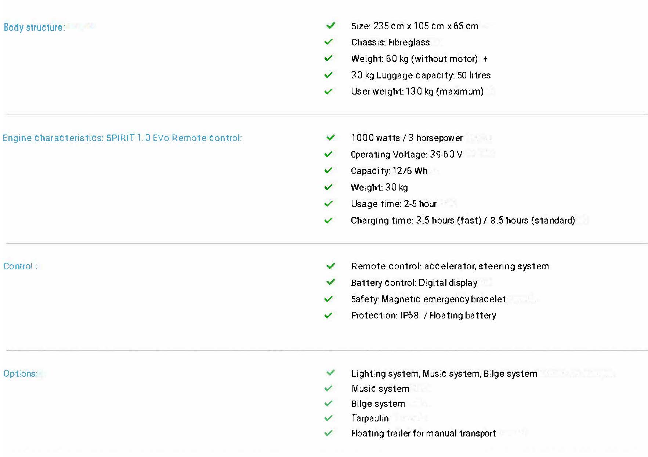
Task: Click the checkmark beside Size 235 cm
Action: click(x=330, y=26)
